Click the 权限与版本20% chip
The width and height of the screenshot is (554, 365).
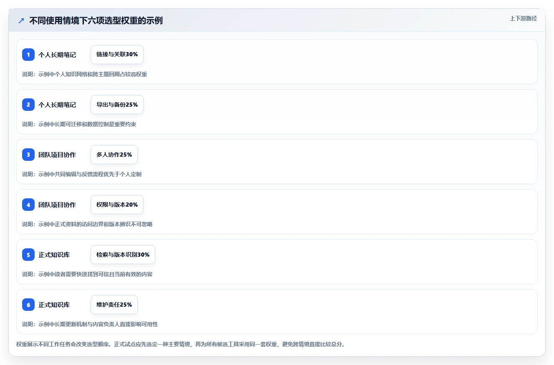[x=117, y=205]
